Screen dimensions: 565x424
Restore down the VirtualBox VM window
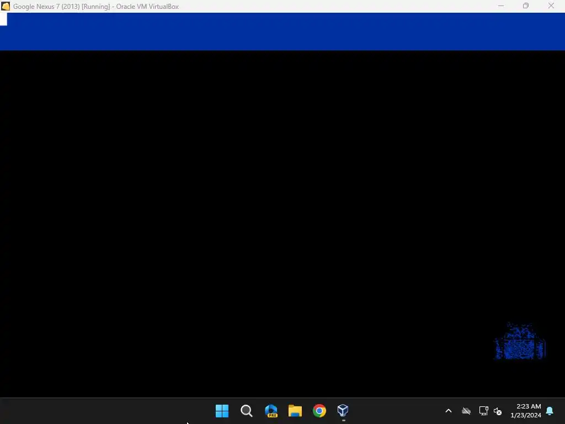click(x=526, y=6)
